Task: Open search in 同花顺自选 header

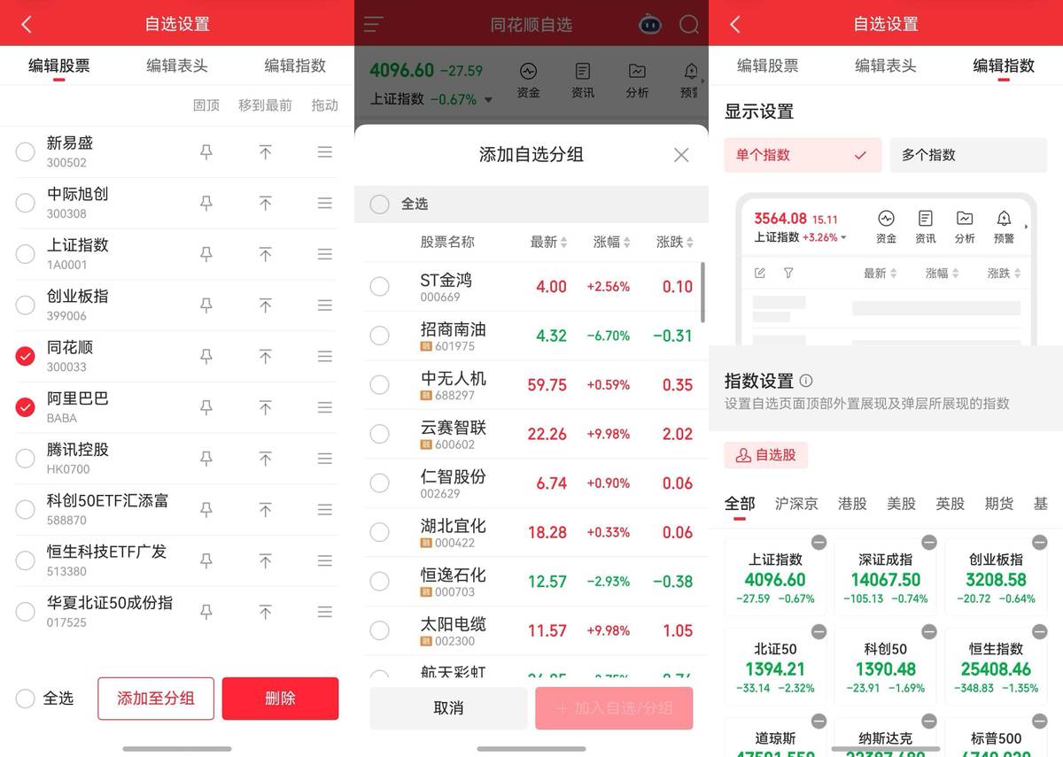Action: click(689, 25)
